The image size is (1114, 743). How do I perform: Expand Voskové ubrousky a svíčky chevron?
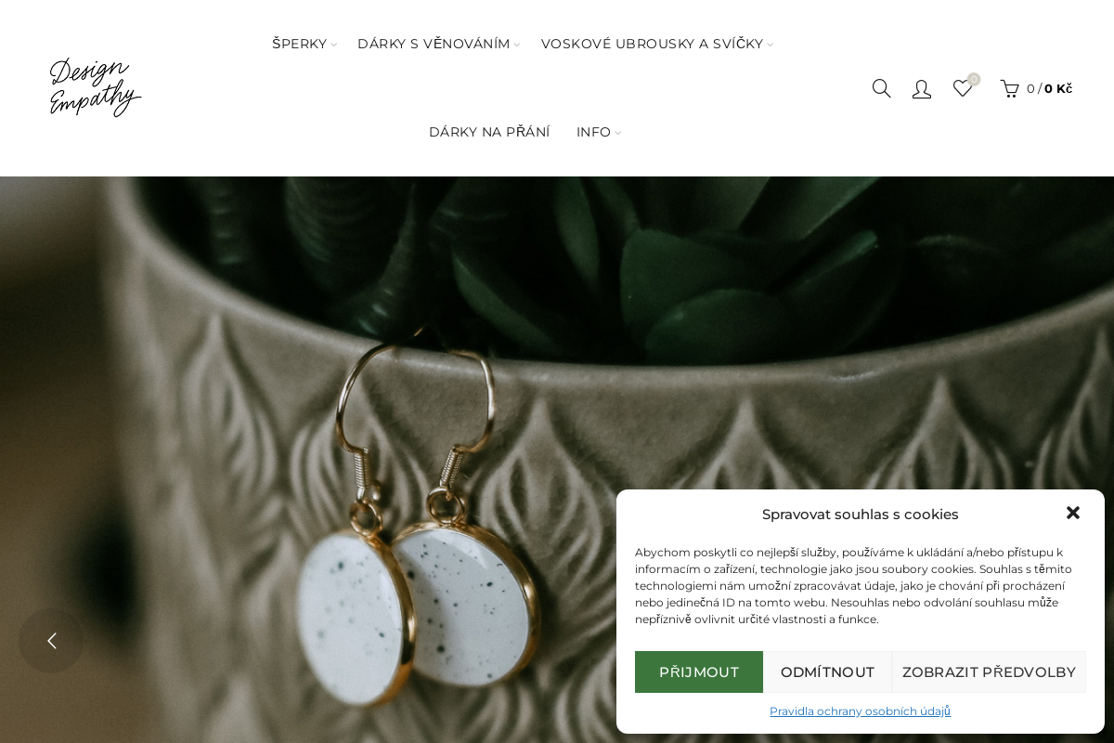click(771, 45)
